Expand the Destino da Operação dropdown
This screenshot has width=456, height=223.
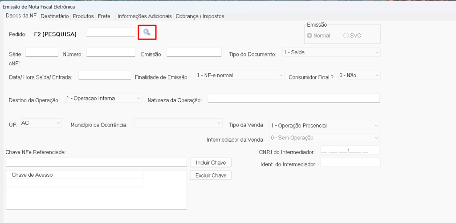103,99
